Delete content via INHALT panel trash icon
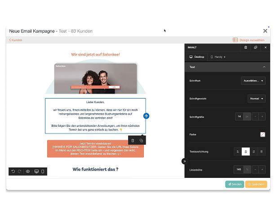 (246, 47)
